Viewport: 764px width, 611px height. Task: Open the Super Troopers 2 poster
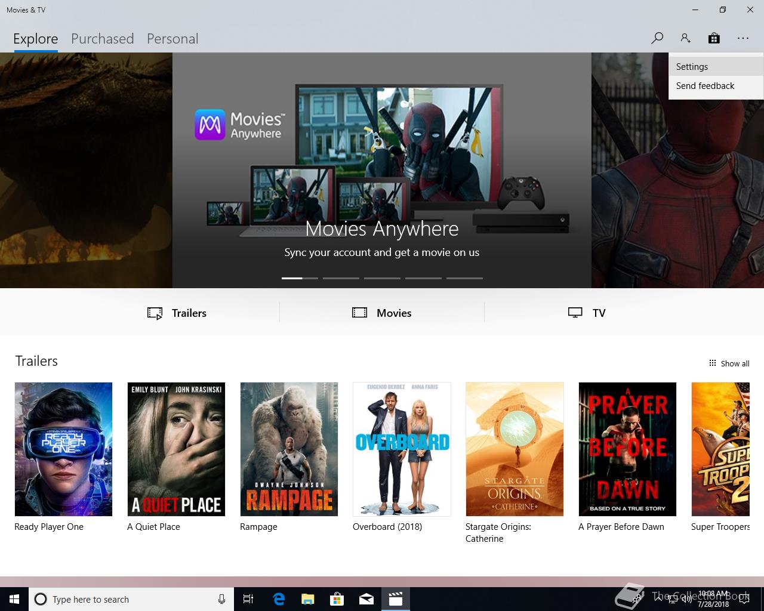pyautogui.click(x=720, y=449)
